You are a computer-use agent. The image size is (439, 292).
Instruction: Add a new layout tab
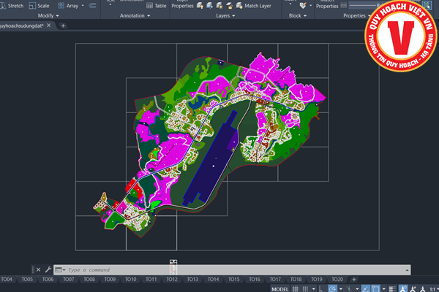tap(354, 280)
